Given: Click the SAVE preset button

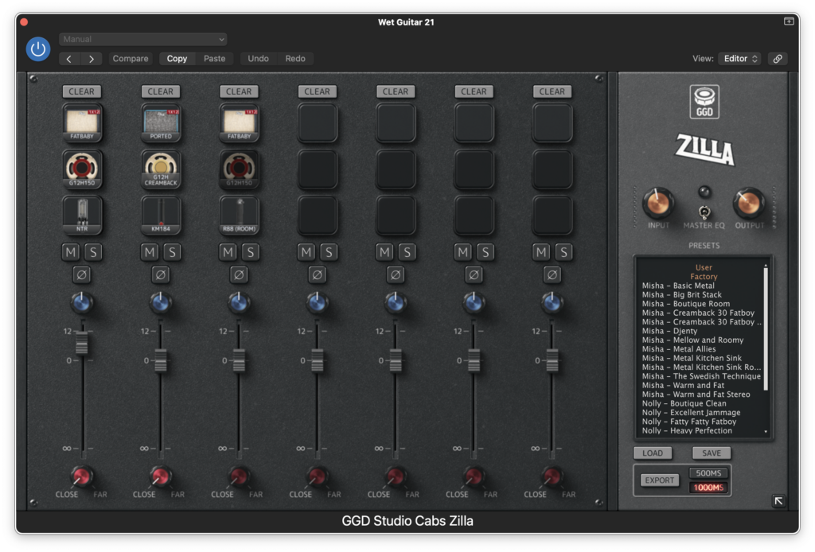Looking at the screenshot, I should (x=712, y=453).
